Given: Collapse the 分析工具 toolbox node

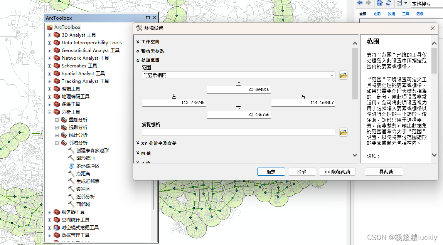Looking at the screenshot, I should pos(49,112).
